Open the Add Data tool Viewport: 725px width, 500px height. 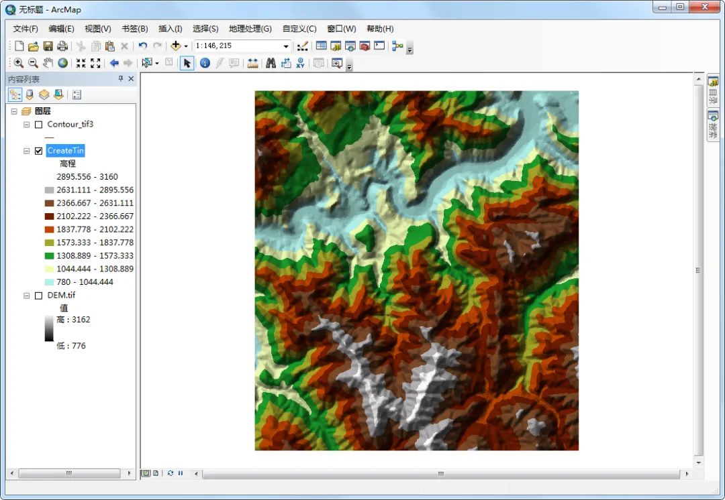[177, 46]
